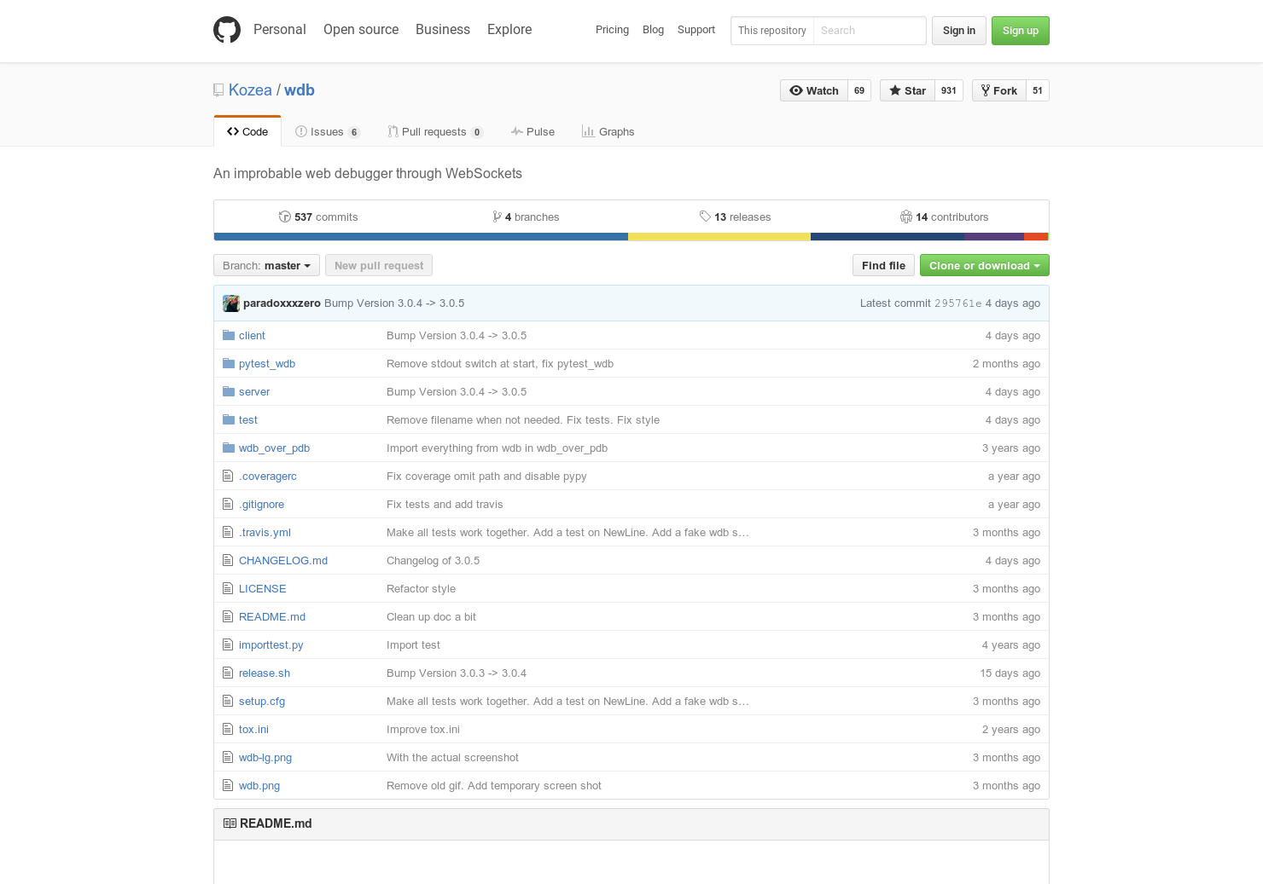This screenshot has height=884, width=1263.
Task: Open the 13 releases link
Action: 735,217
